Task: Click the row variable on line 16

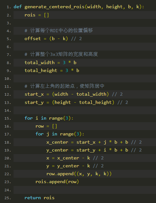Action: 40,126
